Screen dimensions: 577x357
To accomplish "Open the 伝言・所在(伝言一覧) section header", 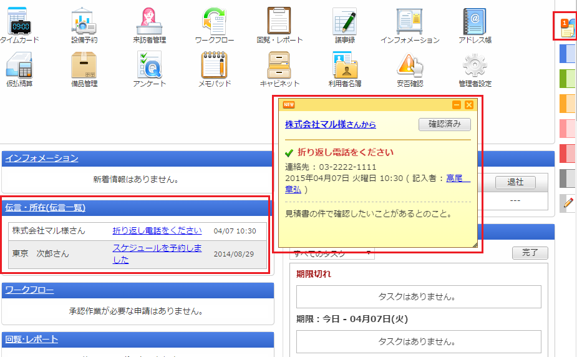I will 46,208.
